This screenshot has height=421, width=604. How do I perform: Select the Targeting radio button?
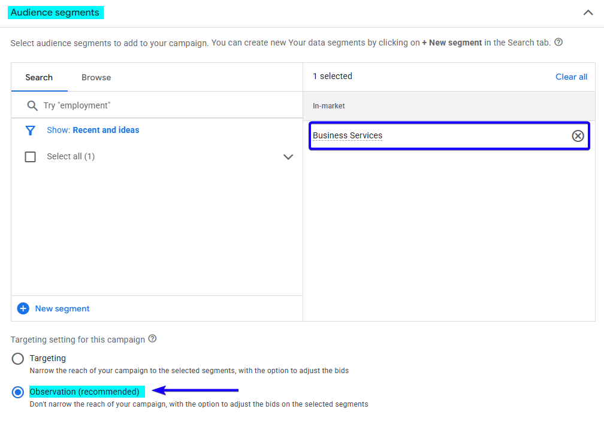click(x=17, y=358)
